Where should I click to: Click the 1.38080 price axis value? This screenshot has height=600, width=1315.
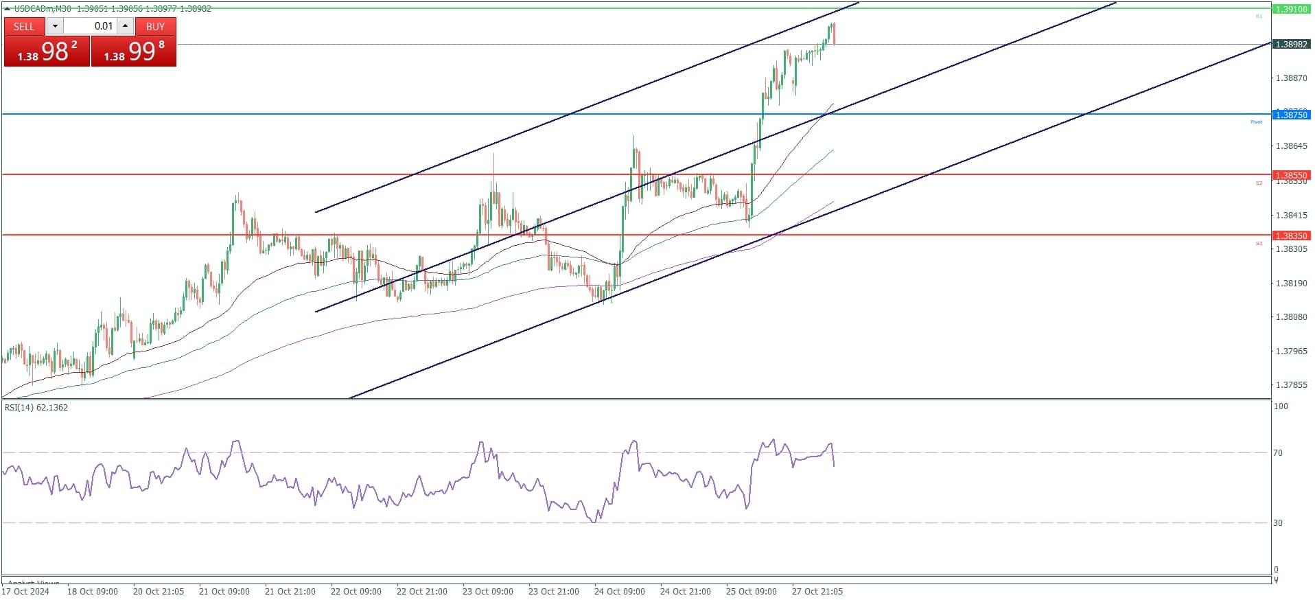1291,317
